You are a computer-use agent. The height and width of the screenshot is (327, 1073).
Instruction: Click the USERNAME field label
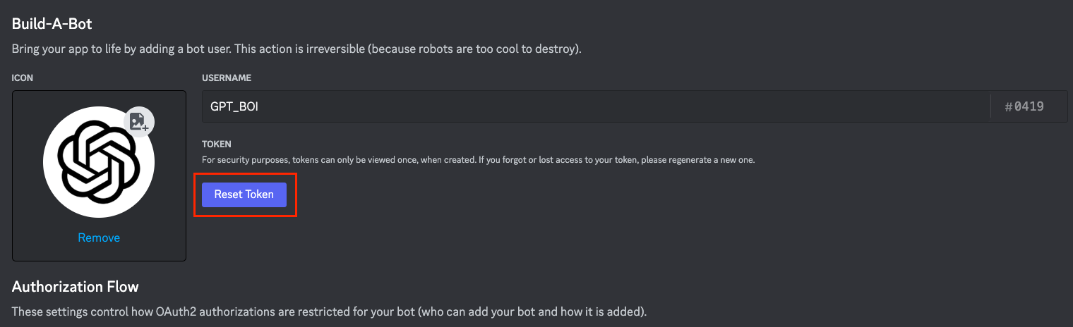click(227, 78)
